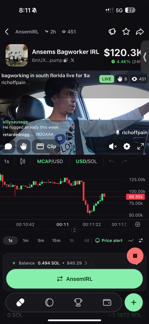
Task: Tap the battery indicator showing 27
Action: tap(130, 10)
